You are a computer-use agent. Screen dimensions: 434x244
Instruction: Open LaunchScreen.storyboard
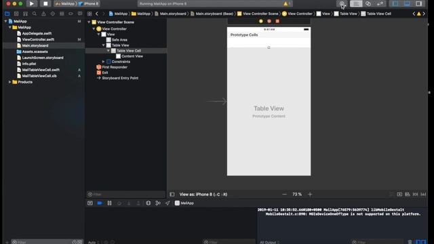[43, 58]
